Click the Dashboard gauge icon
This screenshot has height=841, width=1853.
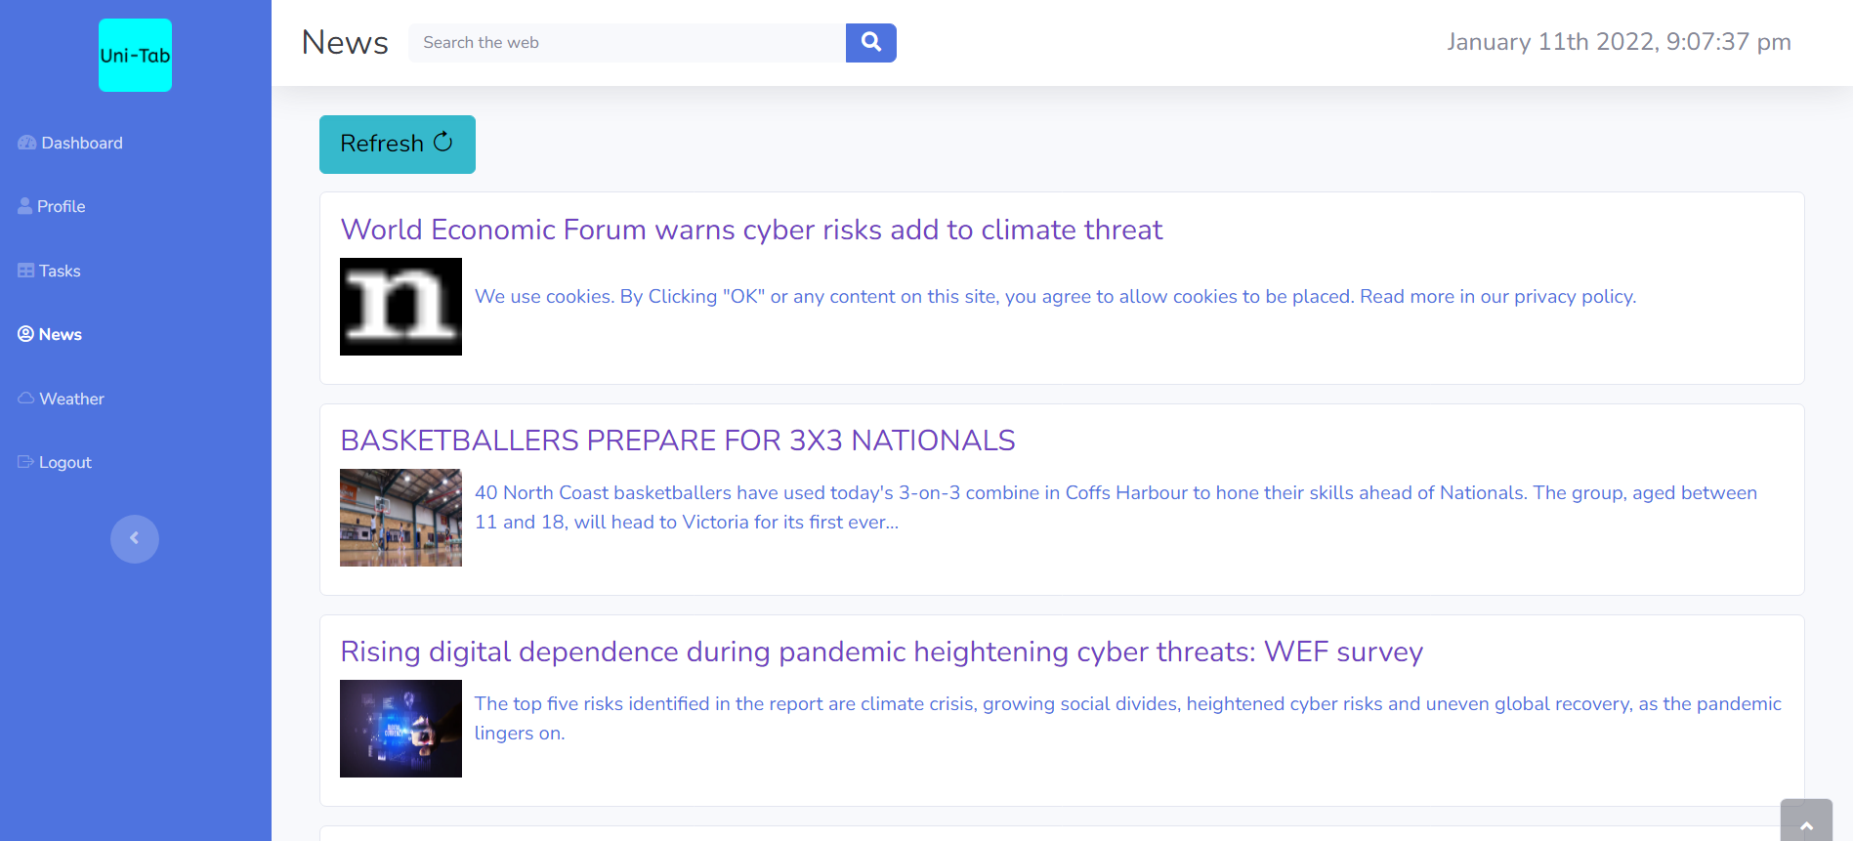coord(26,143)
